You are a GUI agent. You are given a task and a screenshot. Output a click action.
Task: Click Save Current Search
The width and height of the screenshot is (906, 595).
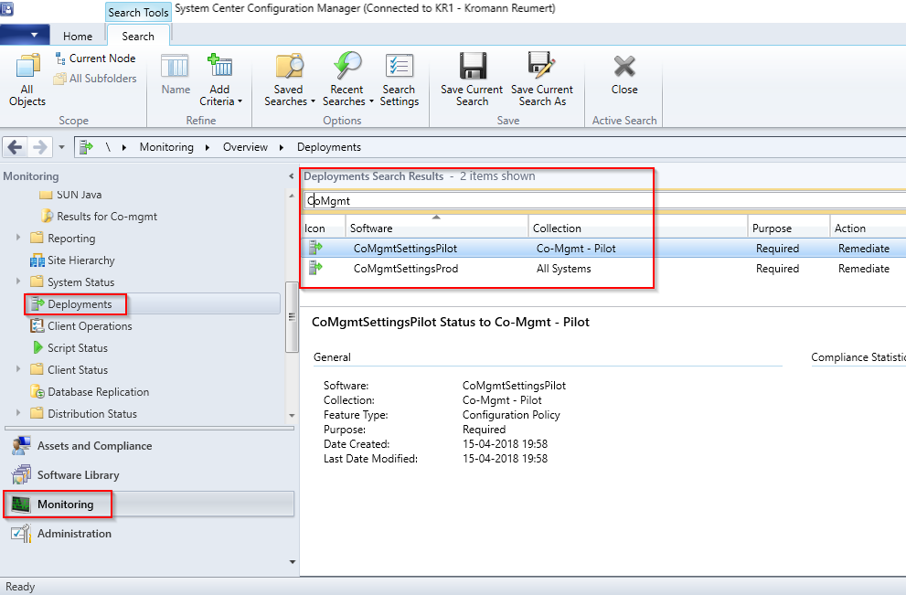pos(472,80)
